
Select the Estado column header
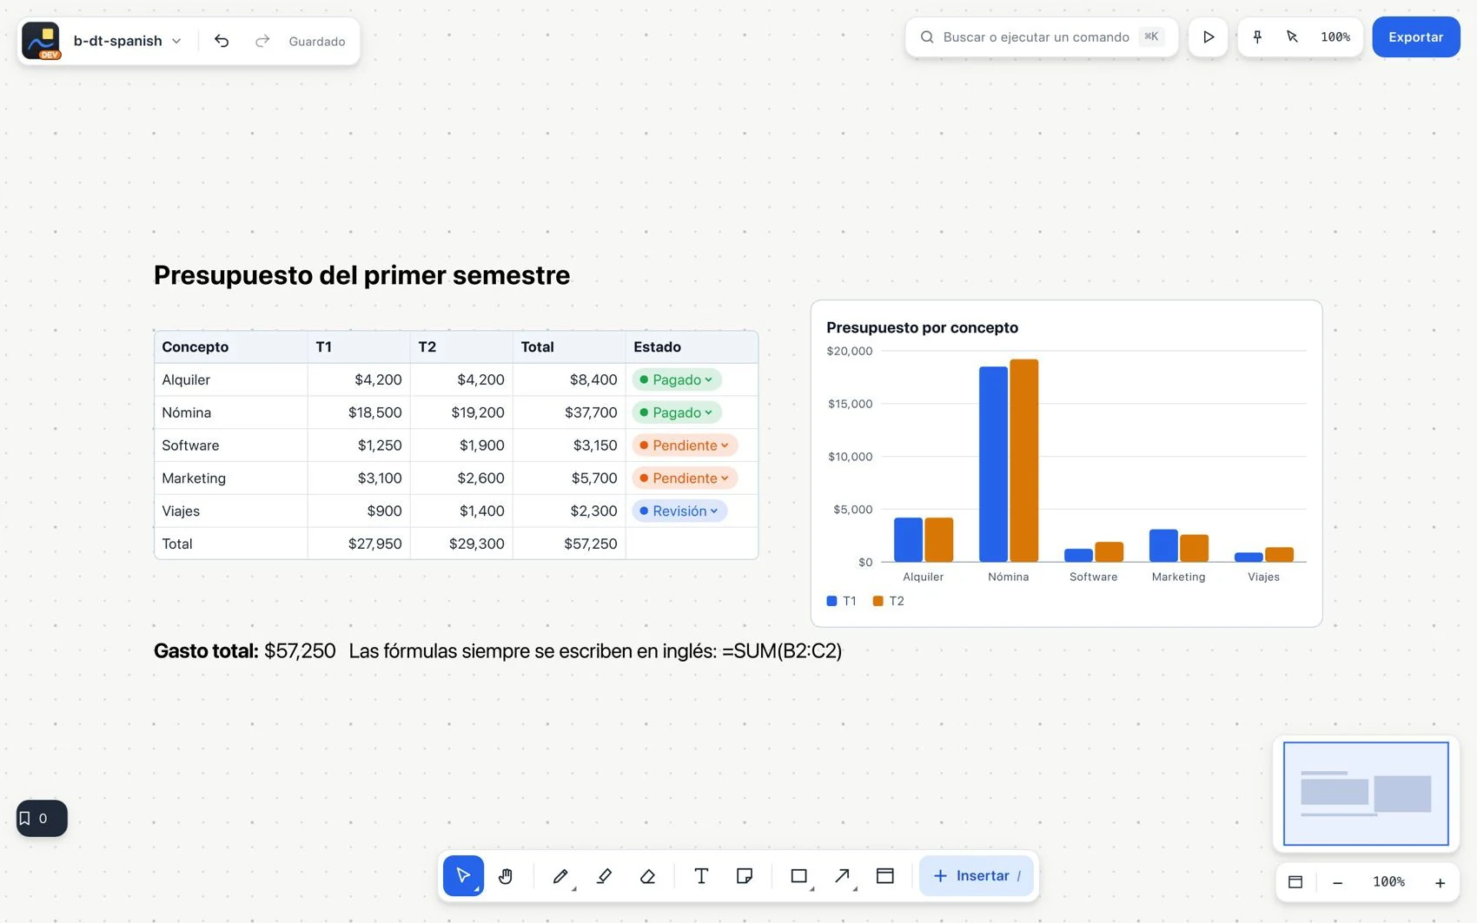pos(692,347)
